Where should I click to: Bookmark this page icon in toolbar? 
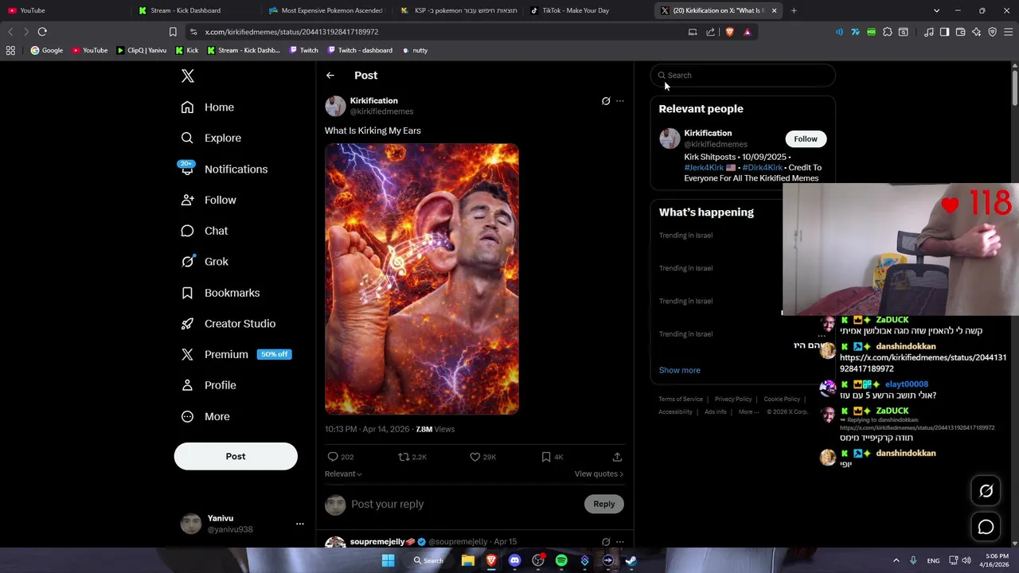(173, 32)
